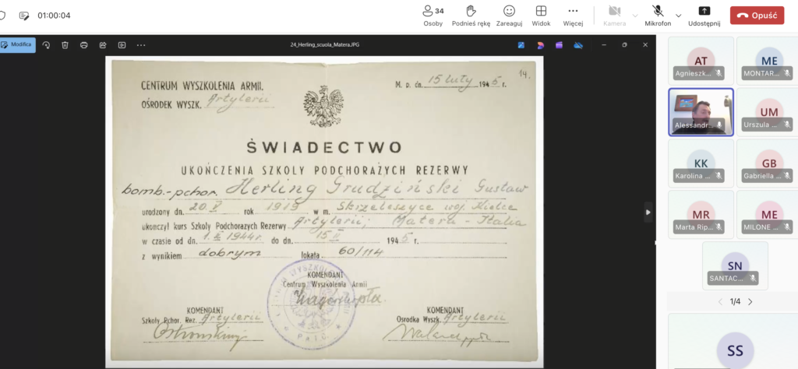Delete the photo using the trash icon
The width and height of the screenshot is (798, 369).
coord(65,45)
